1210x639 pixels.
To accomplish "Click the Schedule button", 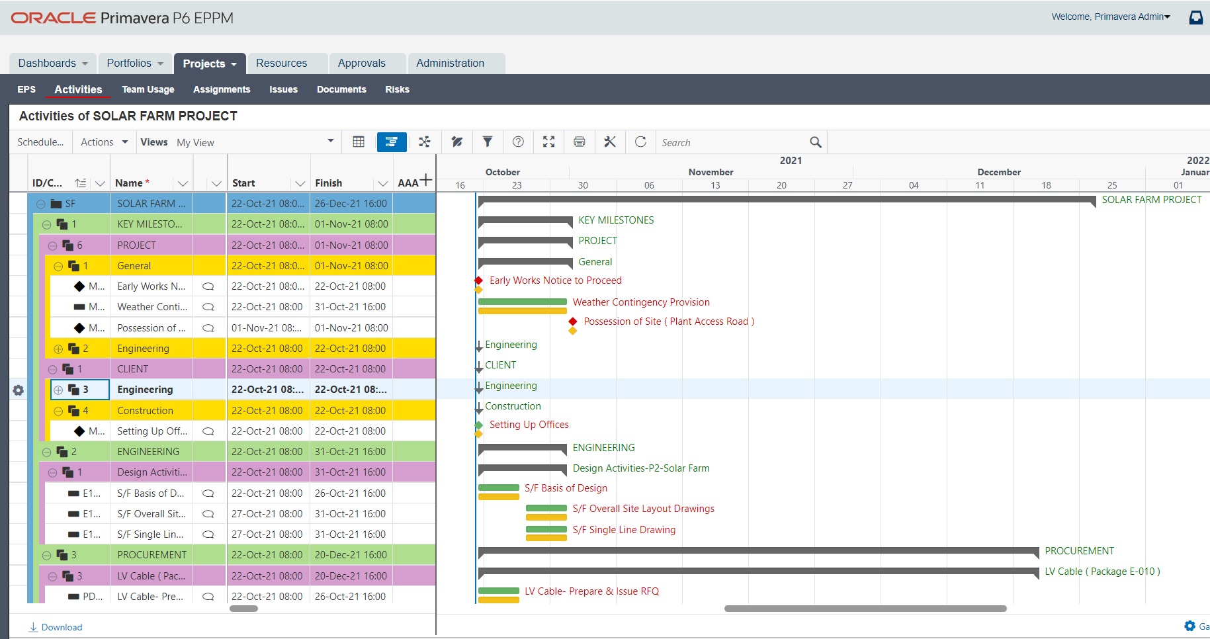I will 40,142.
